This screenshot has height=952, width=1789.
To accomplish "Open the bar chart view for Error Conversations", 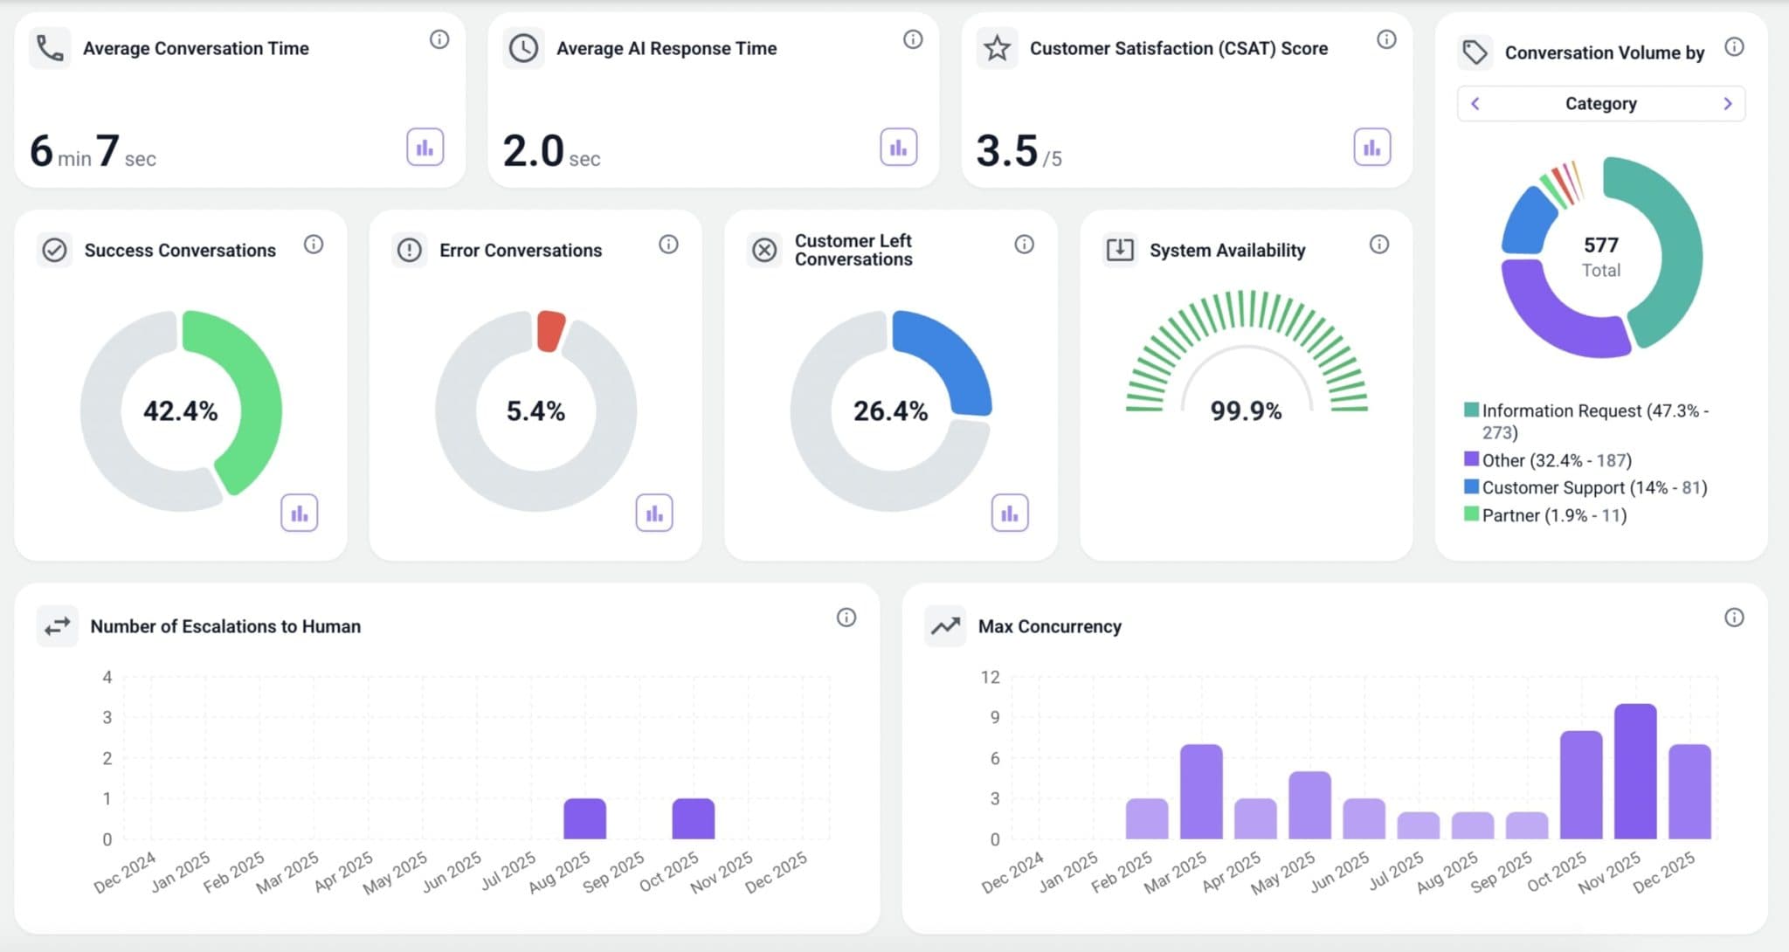I will pyautogui.click(x=653, y=513).
